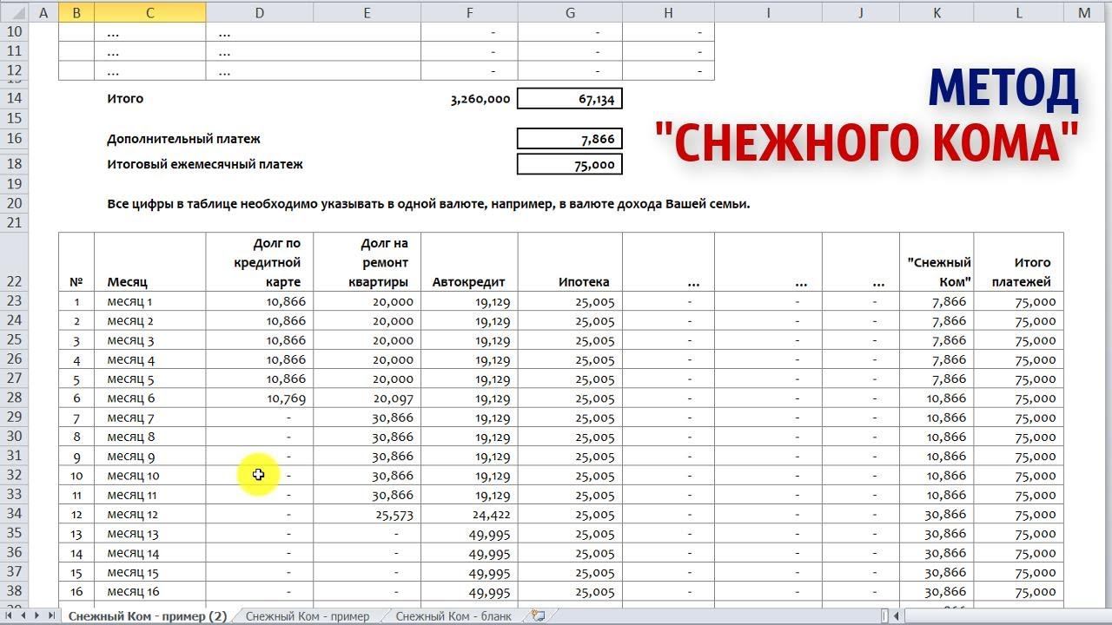Click the tab bar split handle
Screen dimensions: 1112x625
pos(884,615)
